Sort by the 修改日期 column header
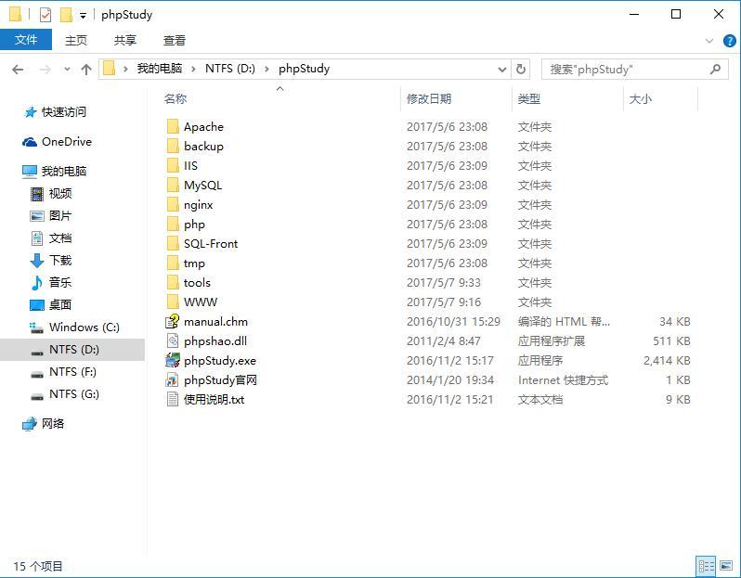Image resolution: width=741 pixels, height=578 pixels. (429, 98)
